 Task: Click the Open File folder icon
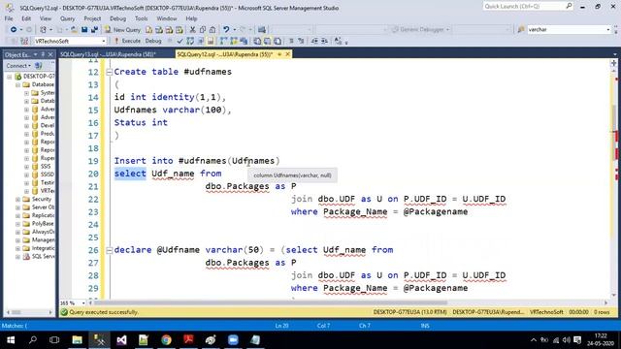(x=74, y=30)
